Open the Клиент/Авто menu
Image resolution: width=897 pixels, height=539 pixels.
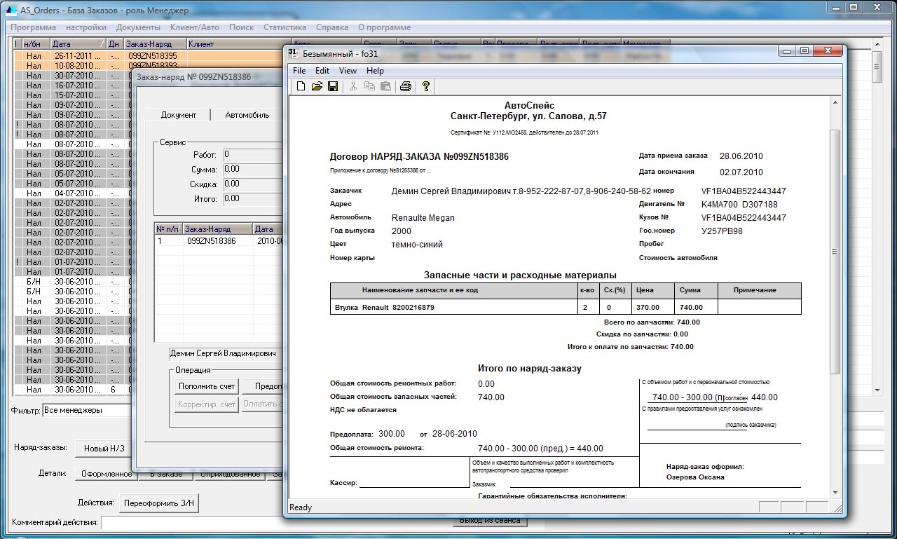(195, 27)
